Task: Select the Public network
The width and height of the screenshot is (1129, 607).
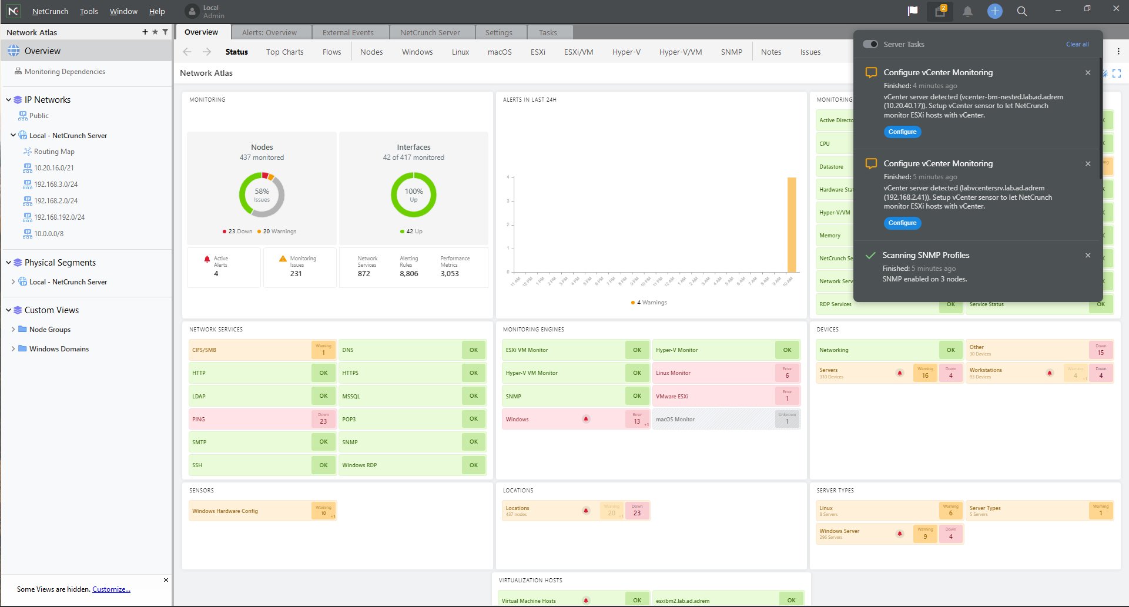Action: point(39,115)
